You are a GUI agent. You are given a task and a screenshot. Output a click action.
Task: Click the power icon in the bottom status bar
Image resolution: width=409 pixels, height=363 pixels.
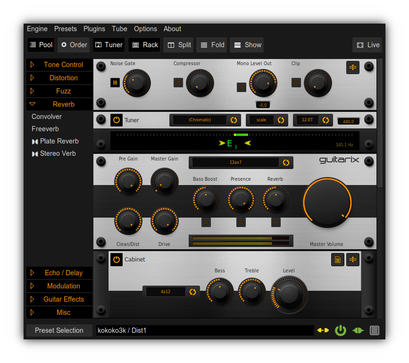coord(340,330)
